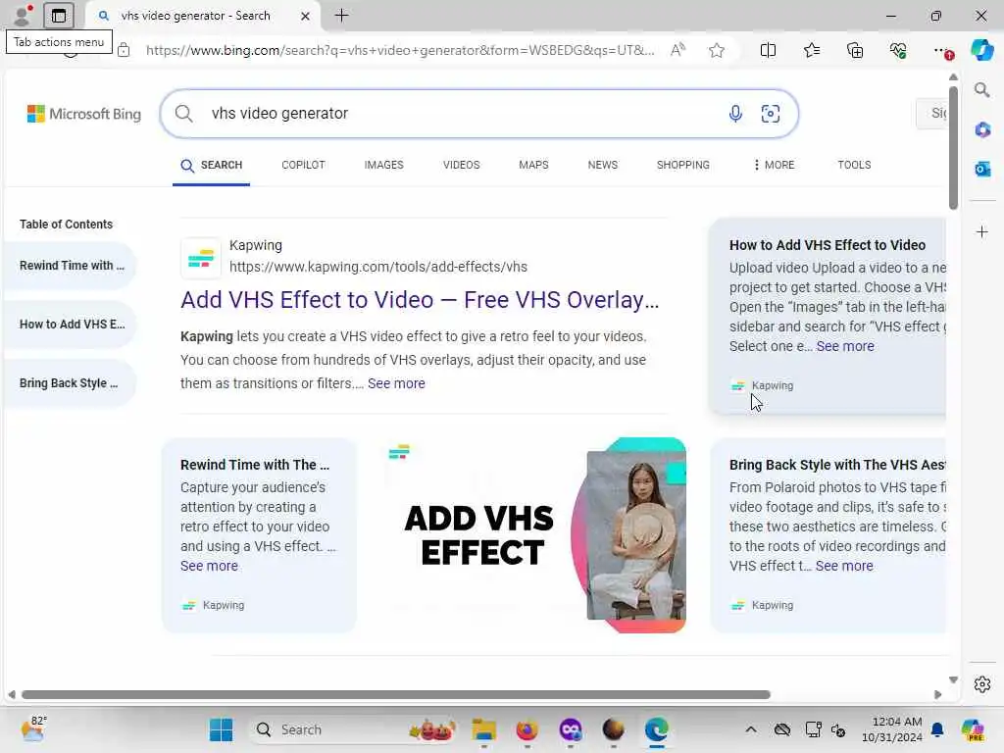The width and height of the screenshot is (1004, 753).
Task: Close the vhs video generator tab
Action: (306, 16)
